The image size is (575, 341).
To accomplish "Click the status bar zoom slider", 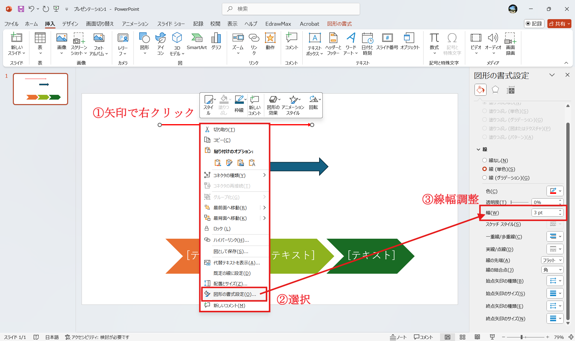I will (526, 337).
